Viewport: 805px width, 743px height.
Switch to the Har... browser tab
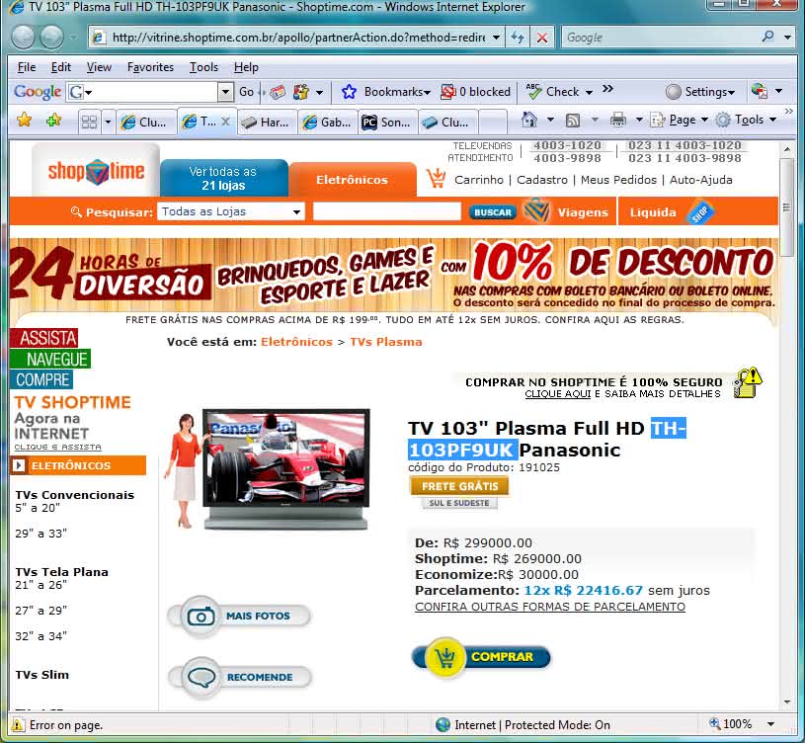(268, 123)
